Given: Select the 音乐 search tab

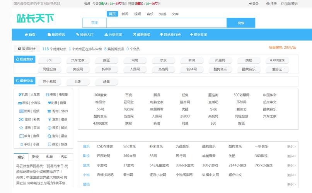Looking at the screenshot, I should (150, 14).
